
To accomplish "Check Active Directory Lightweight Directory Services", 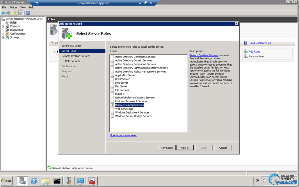I will point(112,68).
